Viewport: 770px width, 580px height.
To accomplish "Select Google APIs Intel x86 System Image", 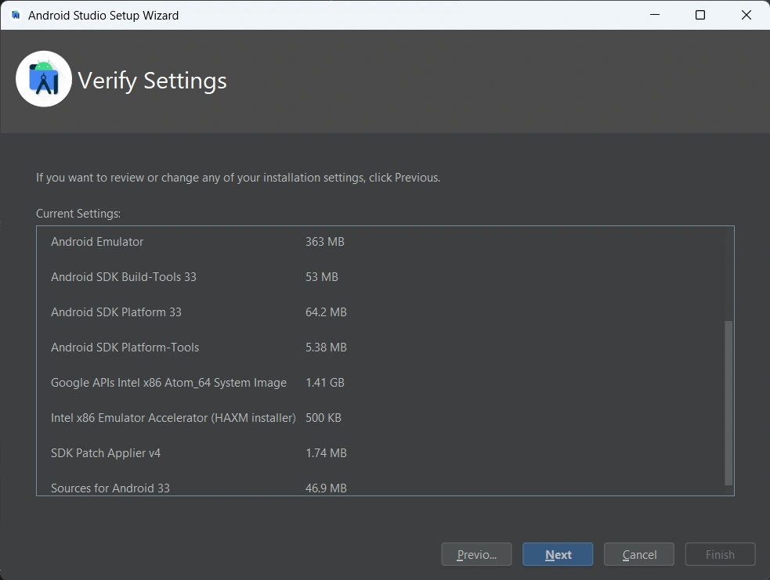I will tap(168, 383).
